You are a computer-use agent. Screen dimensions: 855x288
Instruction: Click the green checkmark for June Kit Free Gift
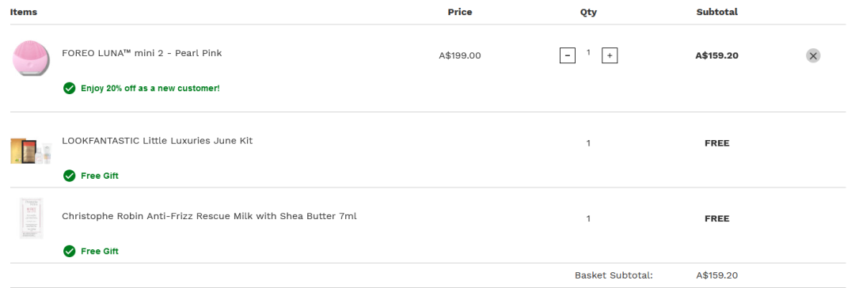[69, 176]
